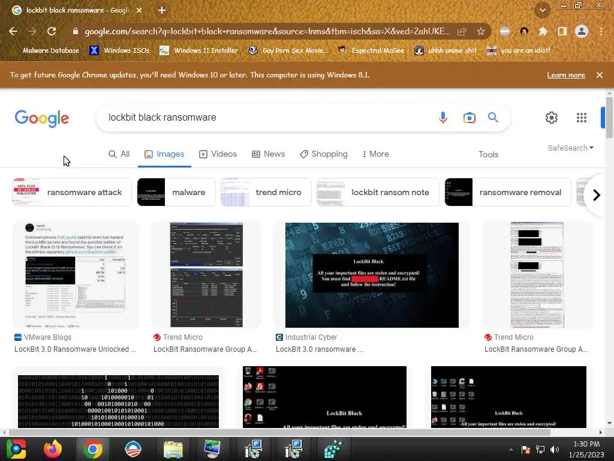The height and width of the screenshot is (461, 614).
Task: Bookmark this page with the star icon
Action: pos(481,31)
